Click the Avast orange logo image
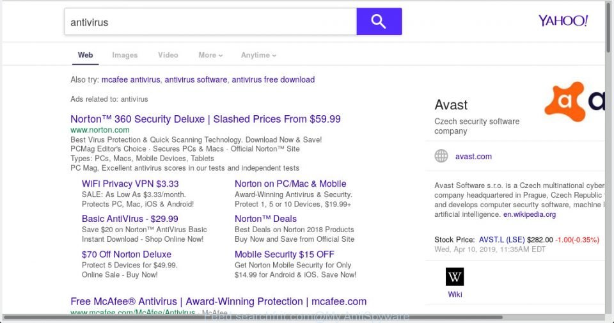The width and height of the screenshot is (614, 323). (574, 102)
